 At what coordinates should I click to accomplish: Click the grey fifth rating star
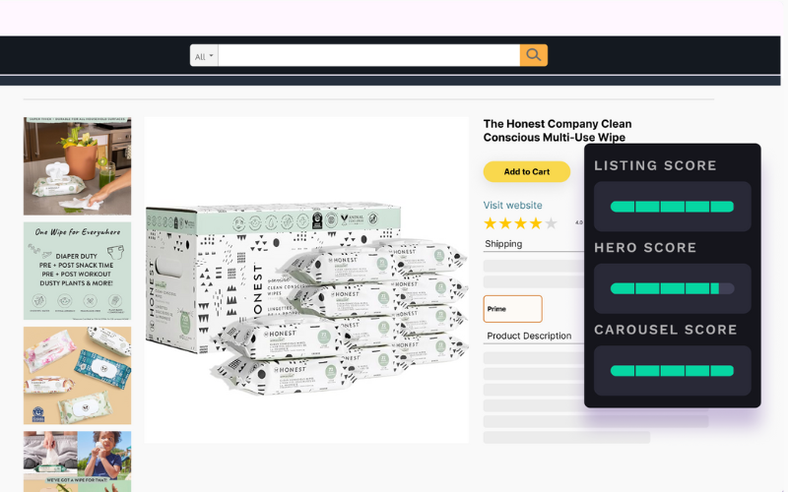coord(552,223)
